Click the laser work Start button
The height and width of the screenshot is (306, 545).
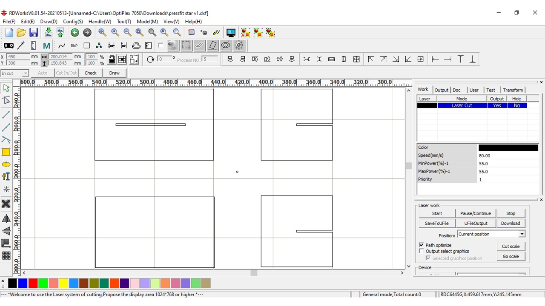click(437, 213)
